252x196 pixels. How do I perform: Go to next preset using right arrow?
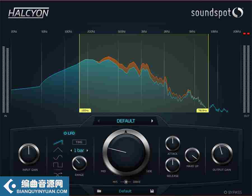(152, 121)
